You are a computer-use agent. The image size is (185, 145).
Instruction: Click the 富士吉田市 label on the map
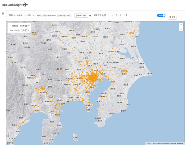(x=43, y=92)
